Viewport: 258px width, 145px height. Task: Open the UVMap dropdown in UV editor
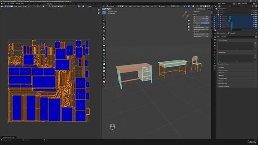click(93, 6)
